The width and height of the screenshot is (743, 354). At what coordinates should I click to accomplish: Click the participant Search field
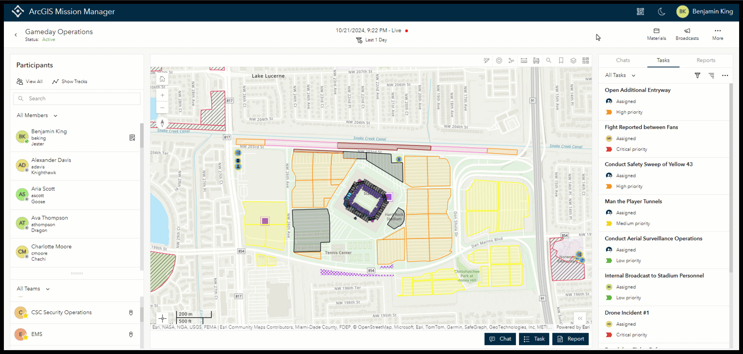tap(77, 99)
